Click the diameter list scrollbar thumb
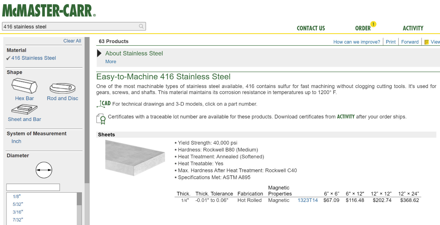 tap(79, 199)
